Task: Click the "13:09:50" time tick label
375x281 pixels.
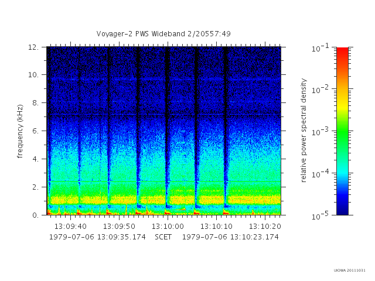Action: 119,227
